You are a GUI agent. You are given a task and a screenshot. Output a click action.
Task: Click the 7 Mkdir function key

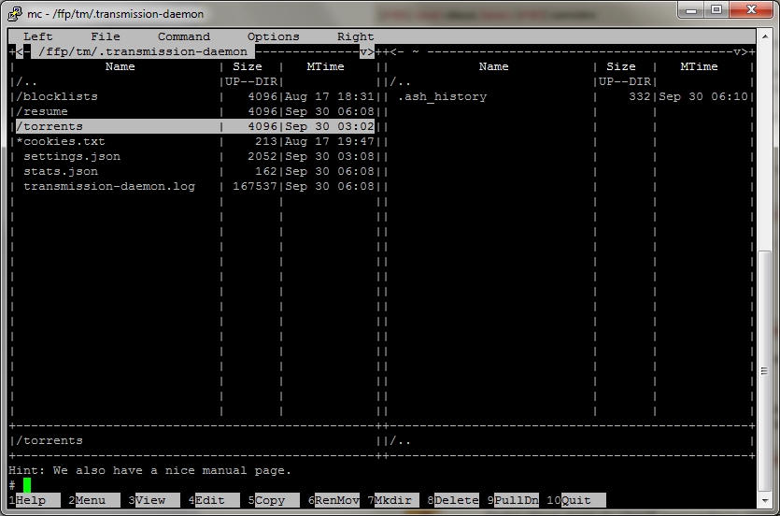click(393, 500)
